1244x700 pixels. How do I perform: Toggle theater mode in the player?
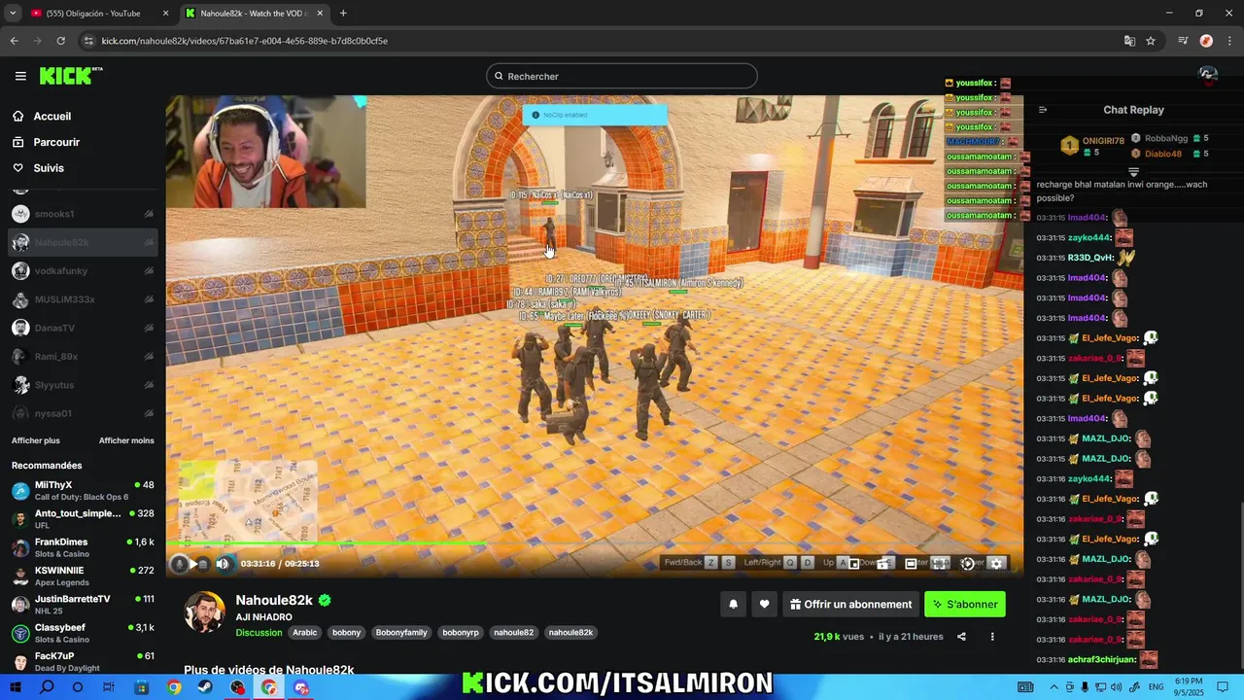tap(911, 564)
